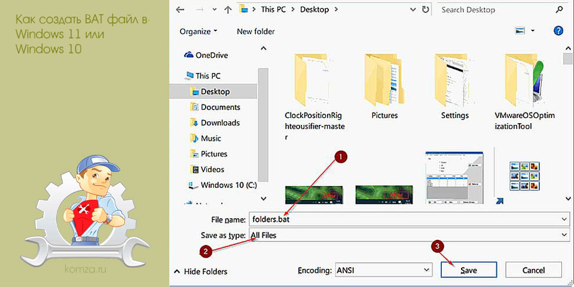Select Videos in the navigation tree

click(x=213, y=169)
